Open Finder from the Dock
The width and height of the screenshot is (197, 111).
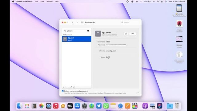point(20,106)
